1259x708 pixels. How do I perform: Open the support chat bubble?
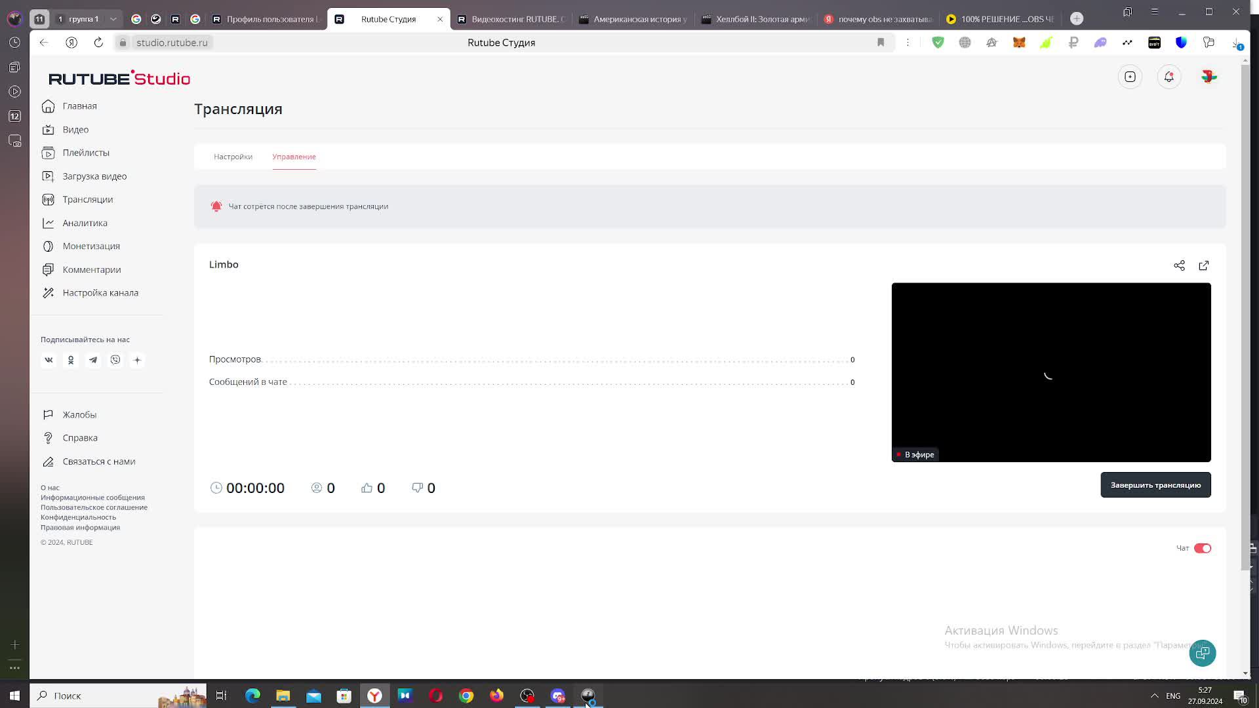pos(1202,653)
